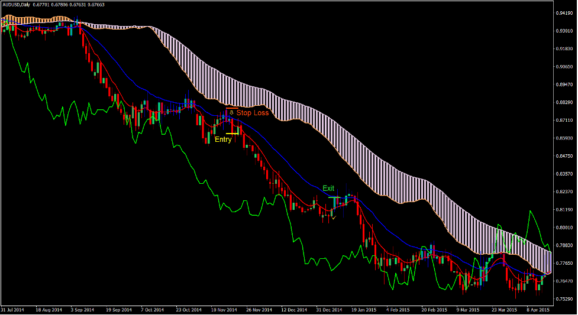Click the 0.82370 price axis label
This screenshot has height=315, width=578.
click(564, 191)
